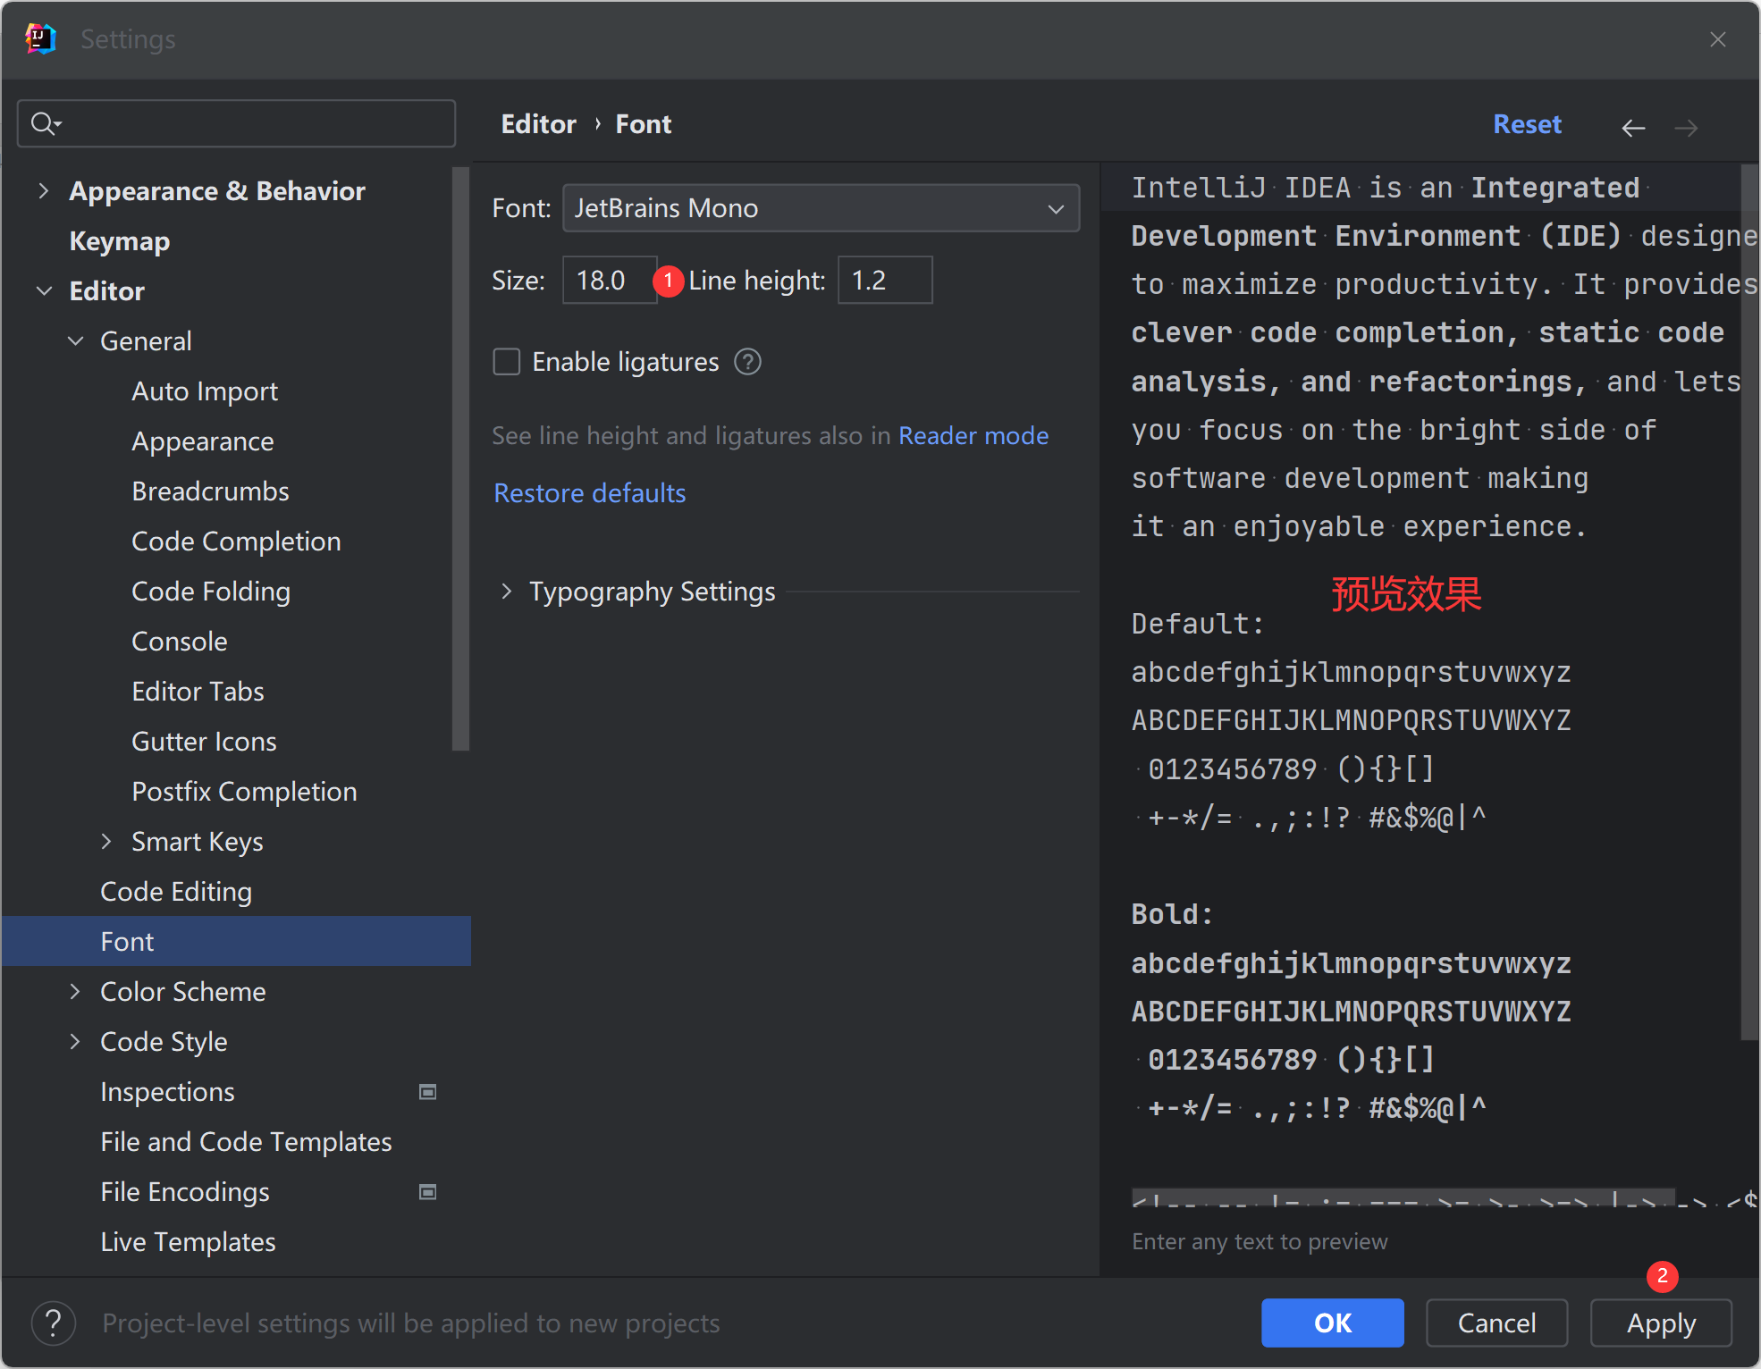Image resolution: width=1761 pixels, height=1369 pixels.
Task: Click the Line height field 1.2
Action: click(x=885, y=281)
